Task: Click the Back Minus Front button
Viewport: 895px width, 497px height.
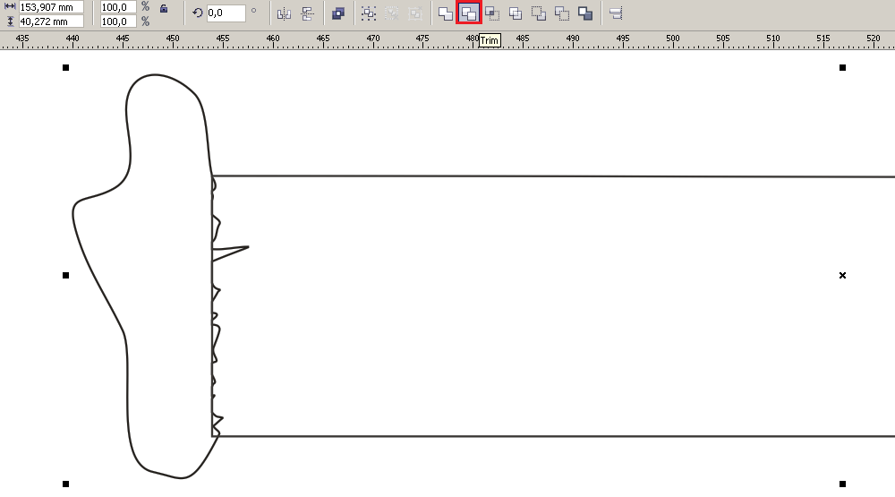Action: (x=562, y=13)
